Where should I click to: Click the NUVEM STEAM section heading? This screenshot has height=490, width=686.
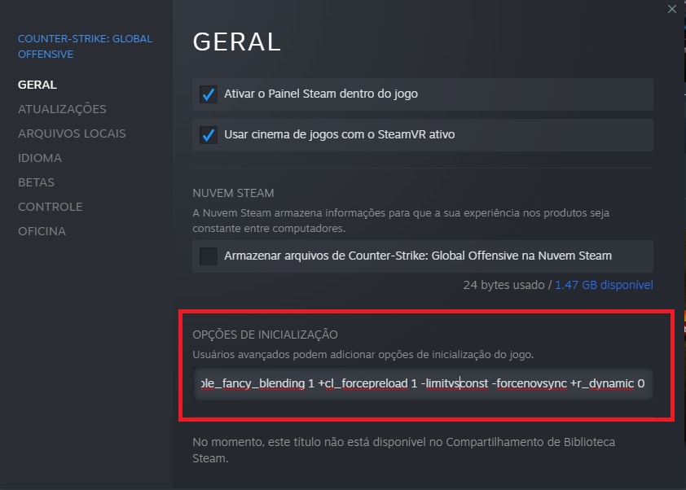point(233,194)
